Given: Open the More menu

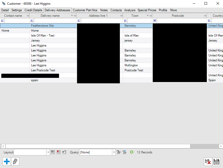Looking at the screenshot, I should (x=173, y=10).
